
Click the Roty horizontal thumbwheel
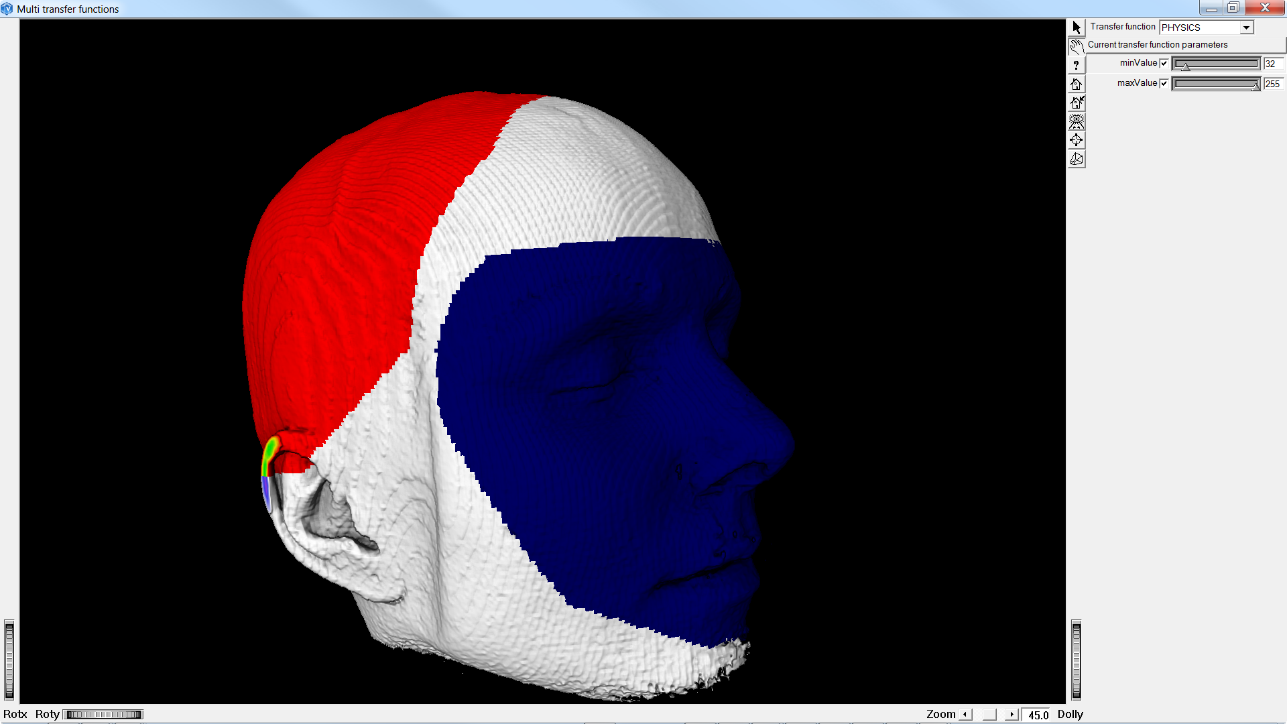pos(104,715)
